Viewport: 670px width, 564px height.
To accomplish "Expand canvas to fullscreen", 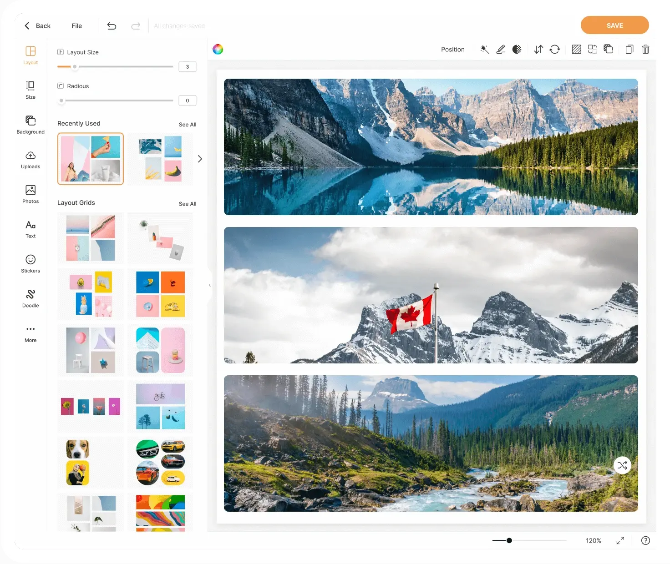I will coord(620,540).
